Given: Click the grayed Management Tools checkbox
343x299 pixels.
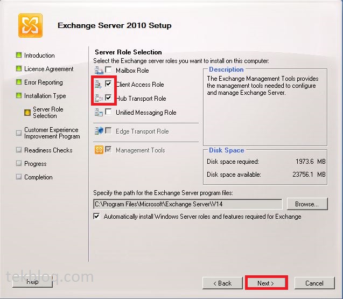Looking at the screenshot, I should click(108, 150).
